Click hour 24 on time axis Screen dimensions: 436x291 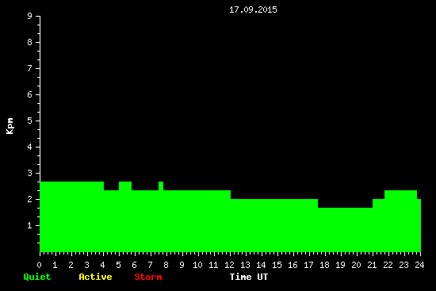click(x=419, y=265)
